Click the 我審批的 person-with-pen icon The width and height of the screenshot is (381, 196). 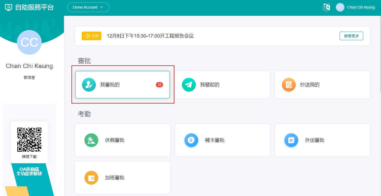click(x=89, y=85)
